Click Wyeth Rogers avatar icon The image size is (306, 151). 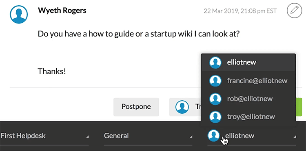point(19,15)
